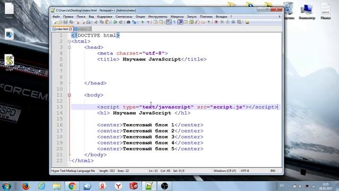Open the Кодировки menu
The image size is (339, 191).
point(105,16)
